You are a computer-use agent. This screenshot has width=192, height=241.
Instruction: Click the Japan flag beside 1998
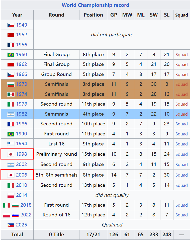(x=11, y=154)
